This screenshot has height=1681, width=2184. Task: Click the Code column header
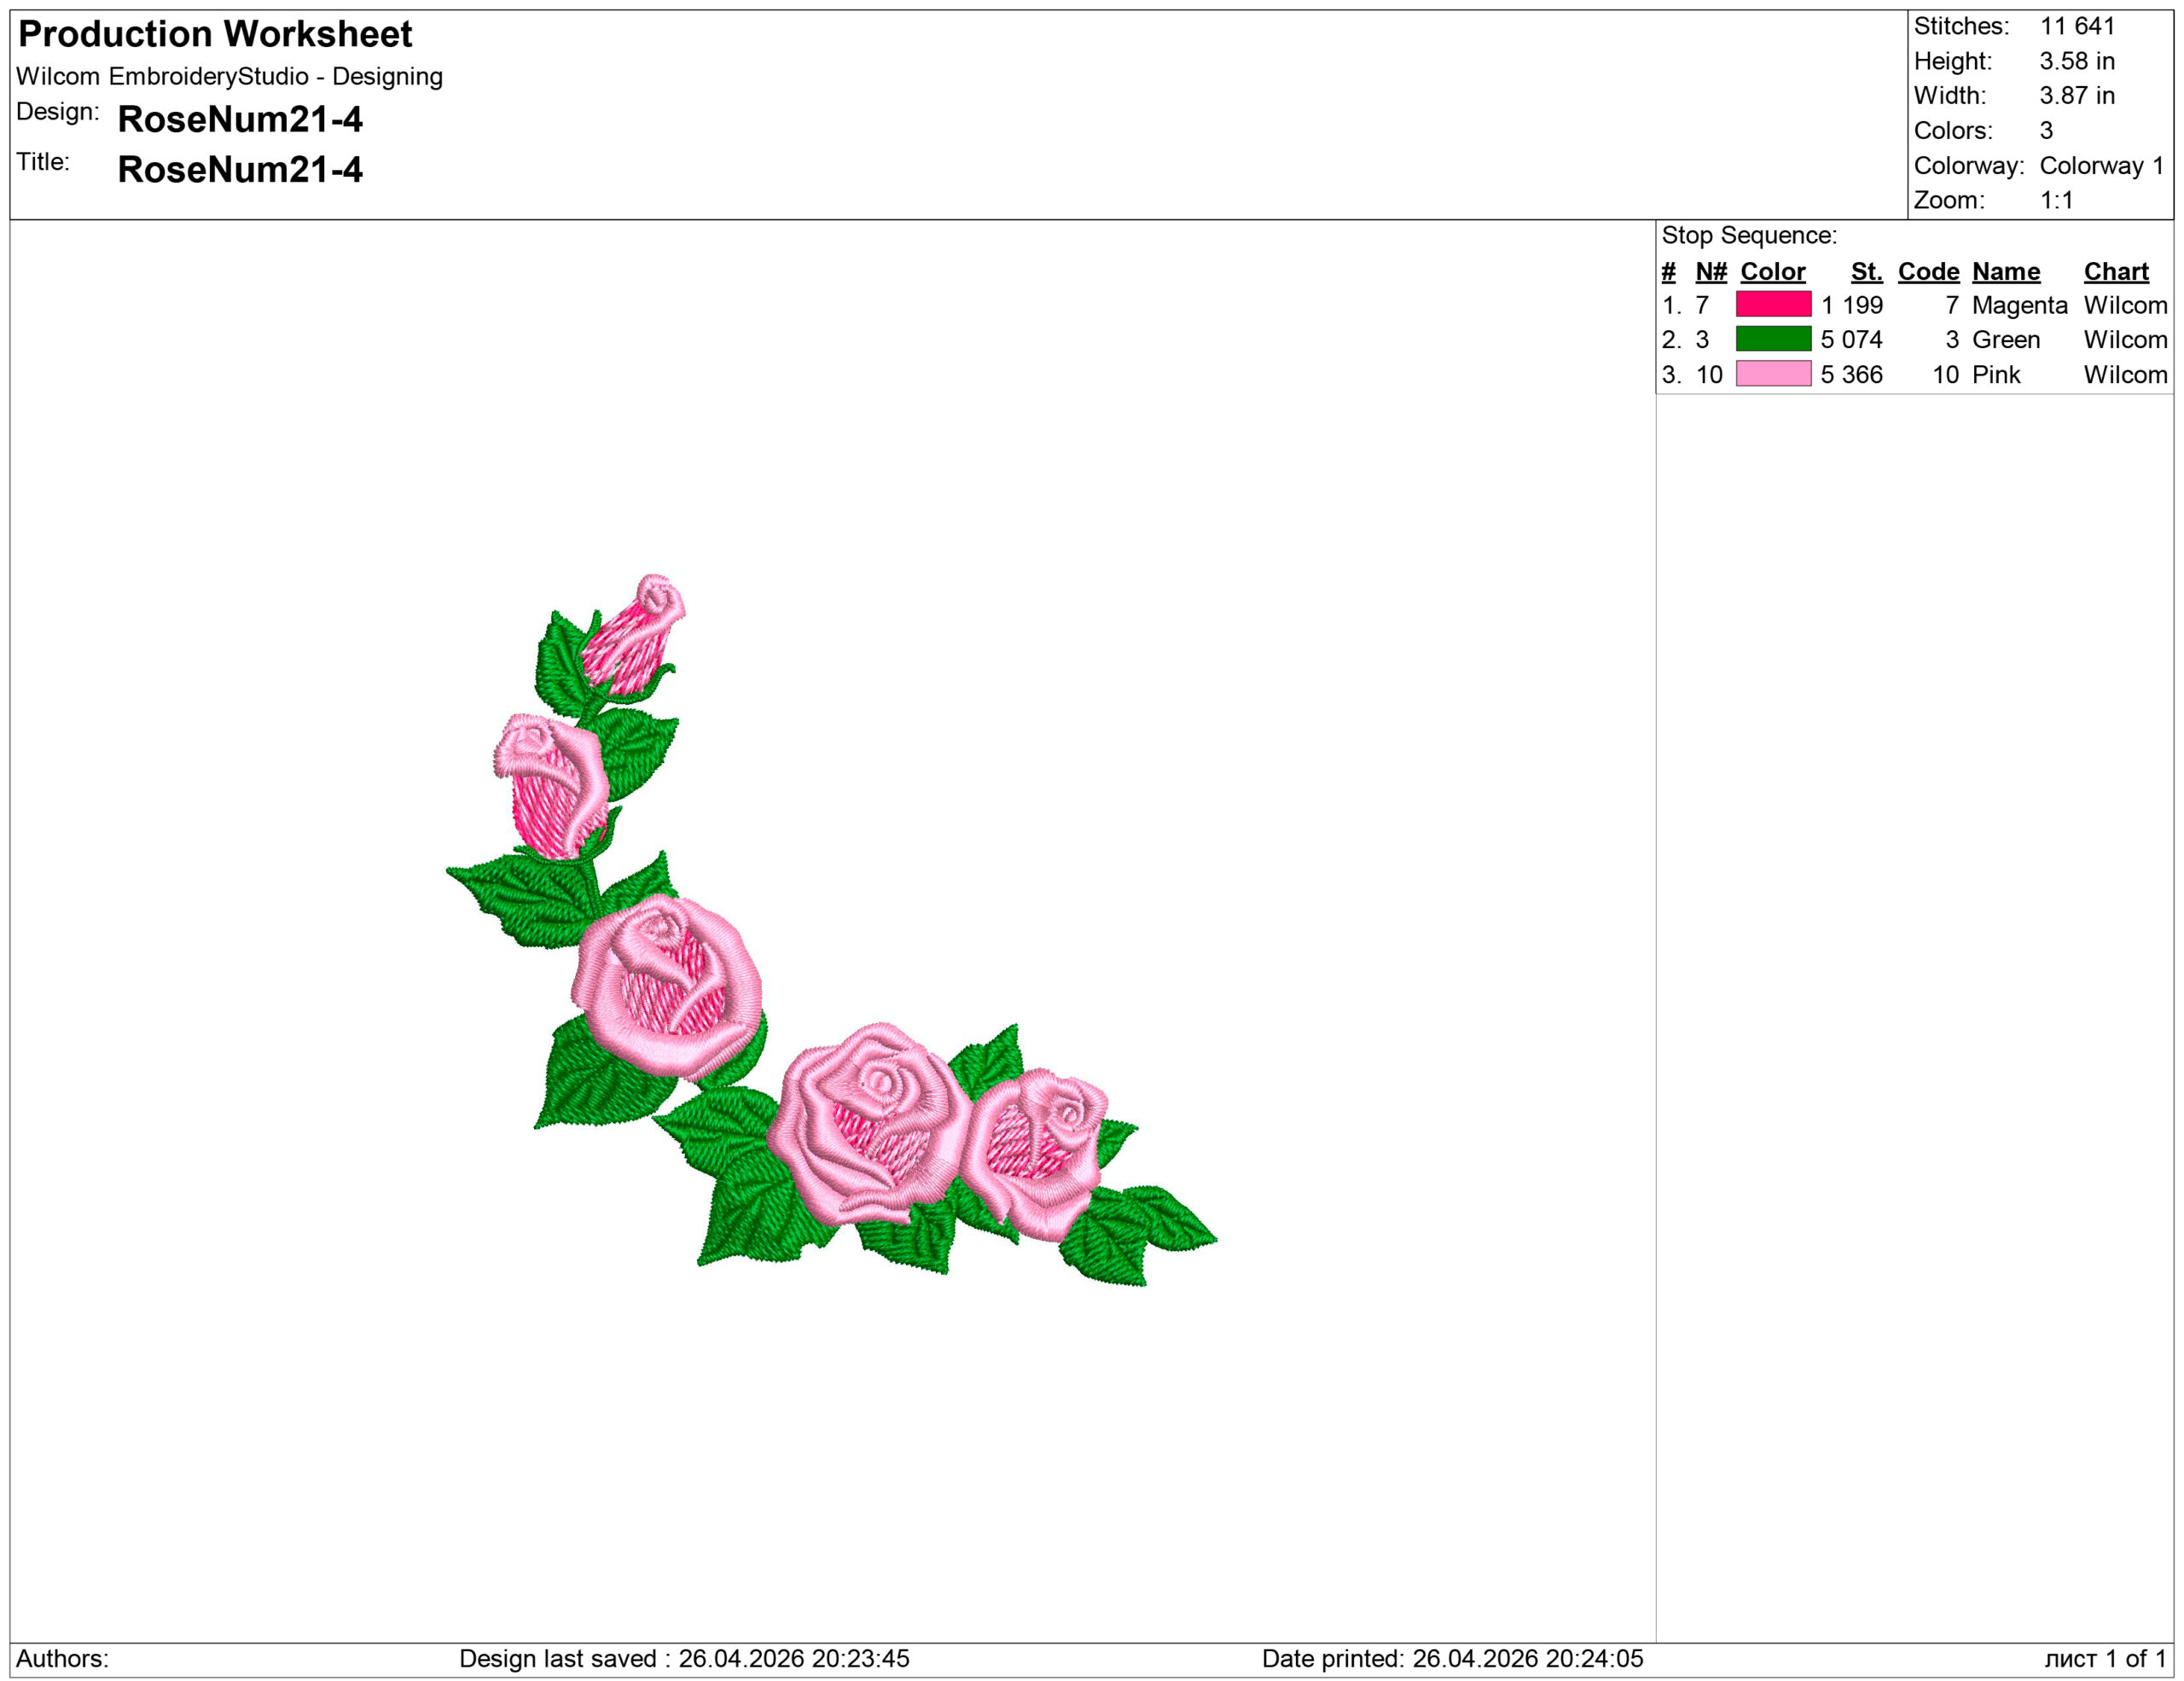1928,271
